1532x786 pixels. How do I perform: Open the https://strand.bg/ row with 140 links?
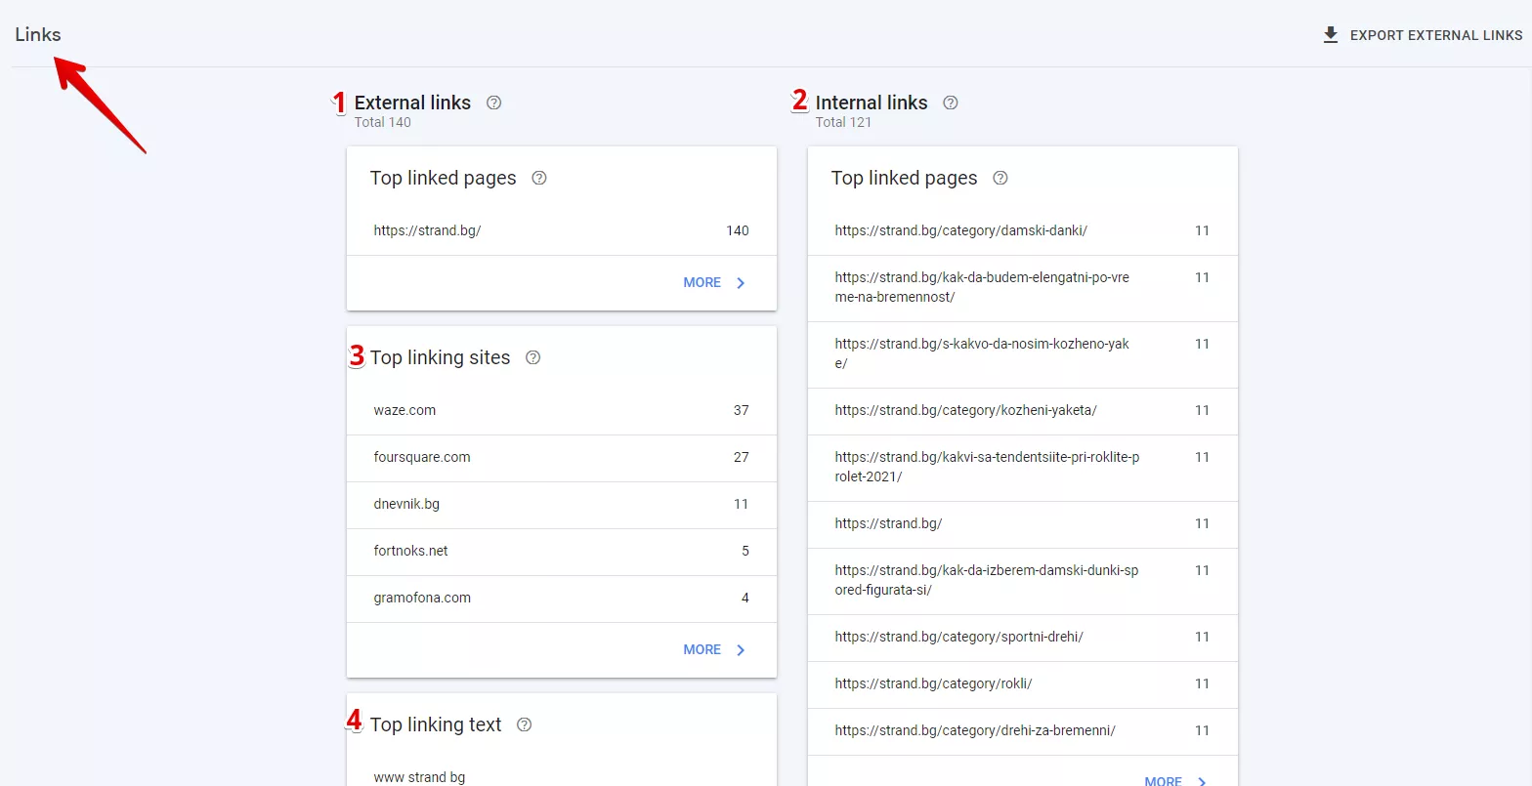point(562,231)
